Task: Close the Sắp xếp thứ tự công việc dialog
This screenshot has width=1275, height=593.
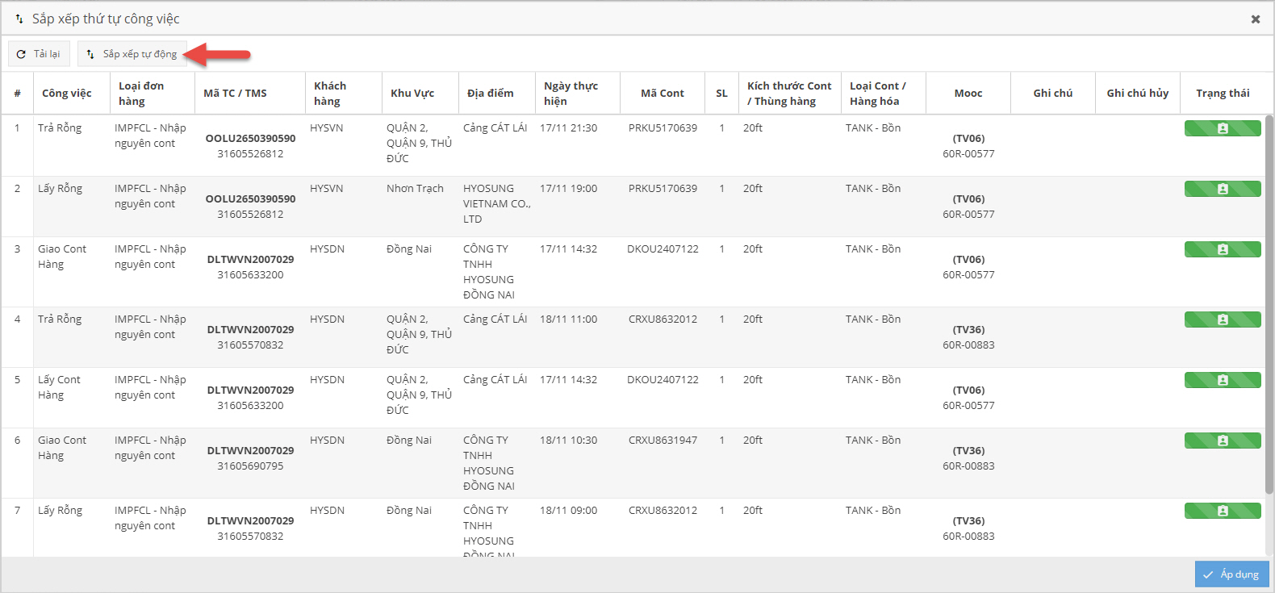Action: (x=1255, y=19)
